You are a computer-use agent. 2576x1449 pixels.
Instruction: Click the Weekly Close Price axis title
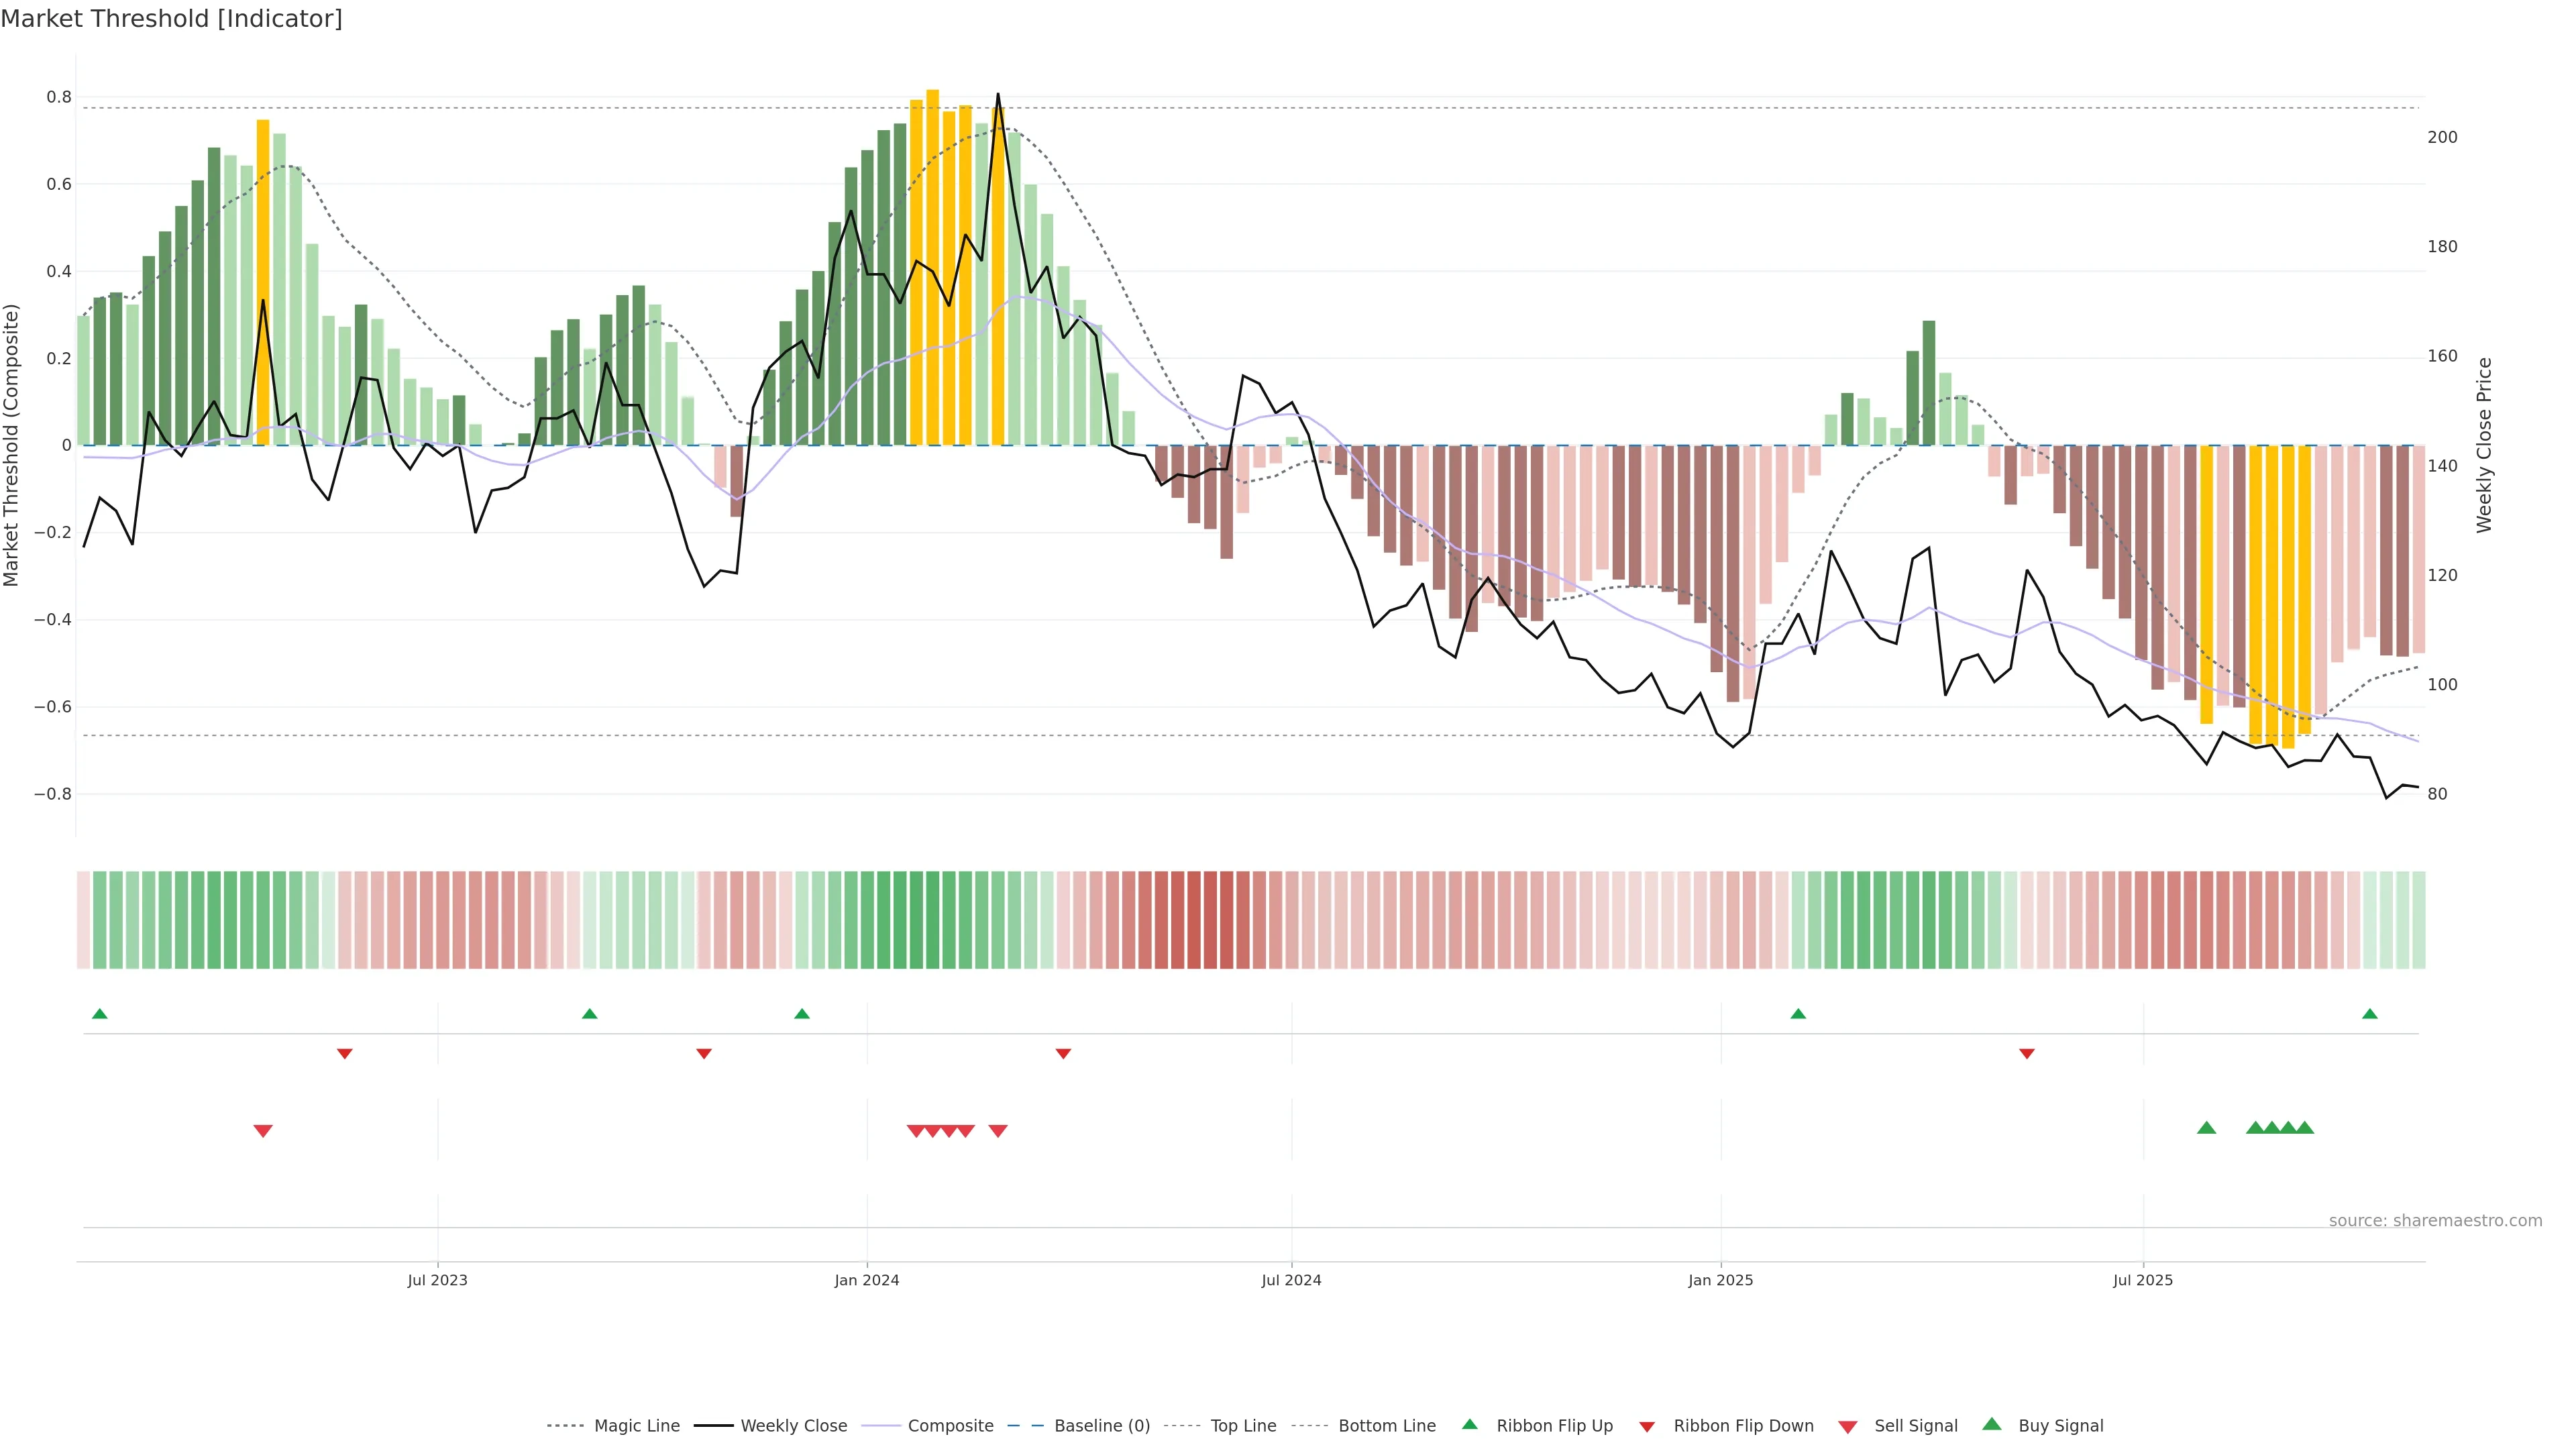pos(2484,445)
